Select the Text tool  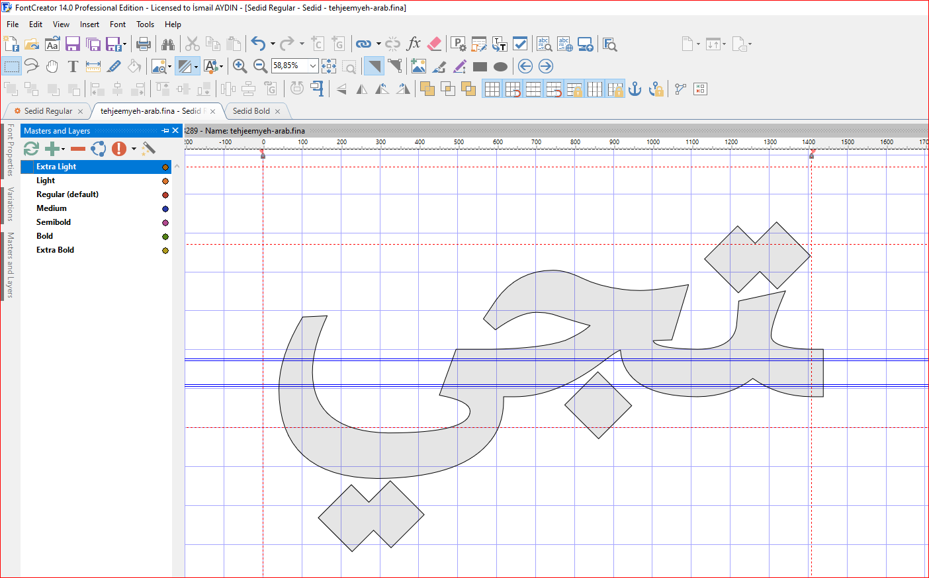click(x=73, y=66)
